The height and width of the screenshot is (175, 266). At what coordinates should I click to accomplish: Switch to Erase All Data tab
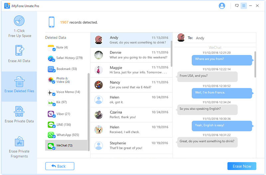[19, 54]
